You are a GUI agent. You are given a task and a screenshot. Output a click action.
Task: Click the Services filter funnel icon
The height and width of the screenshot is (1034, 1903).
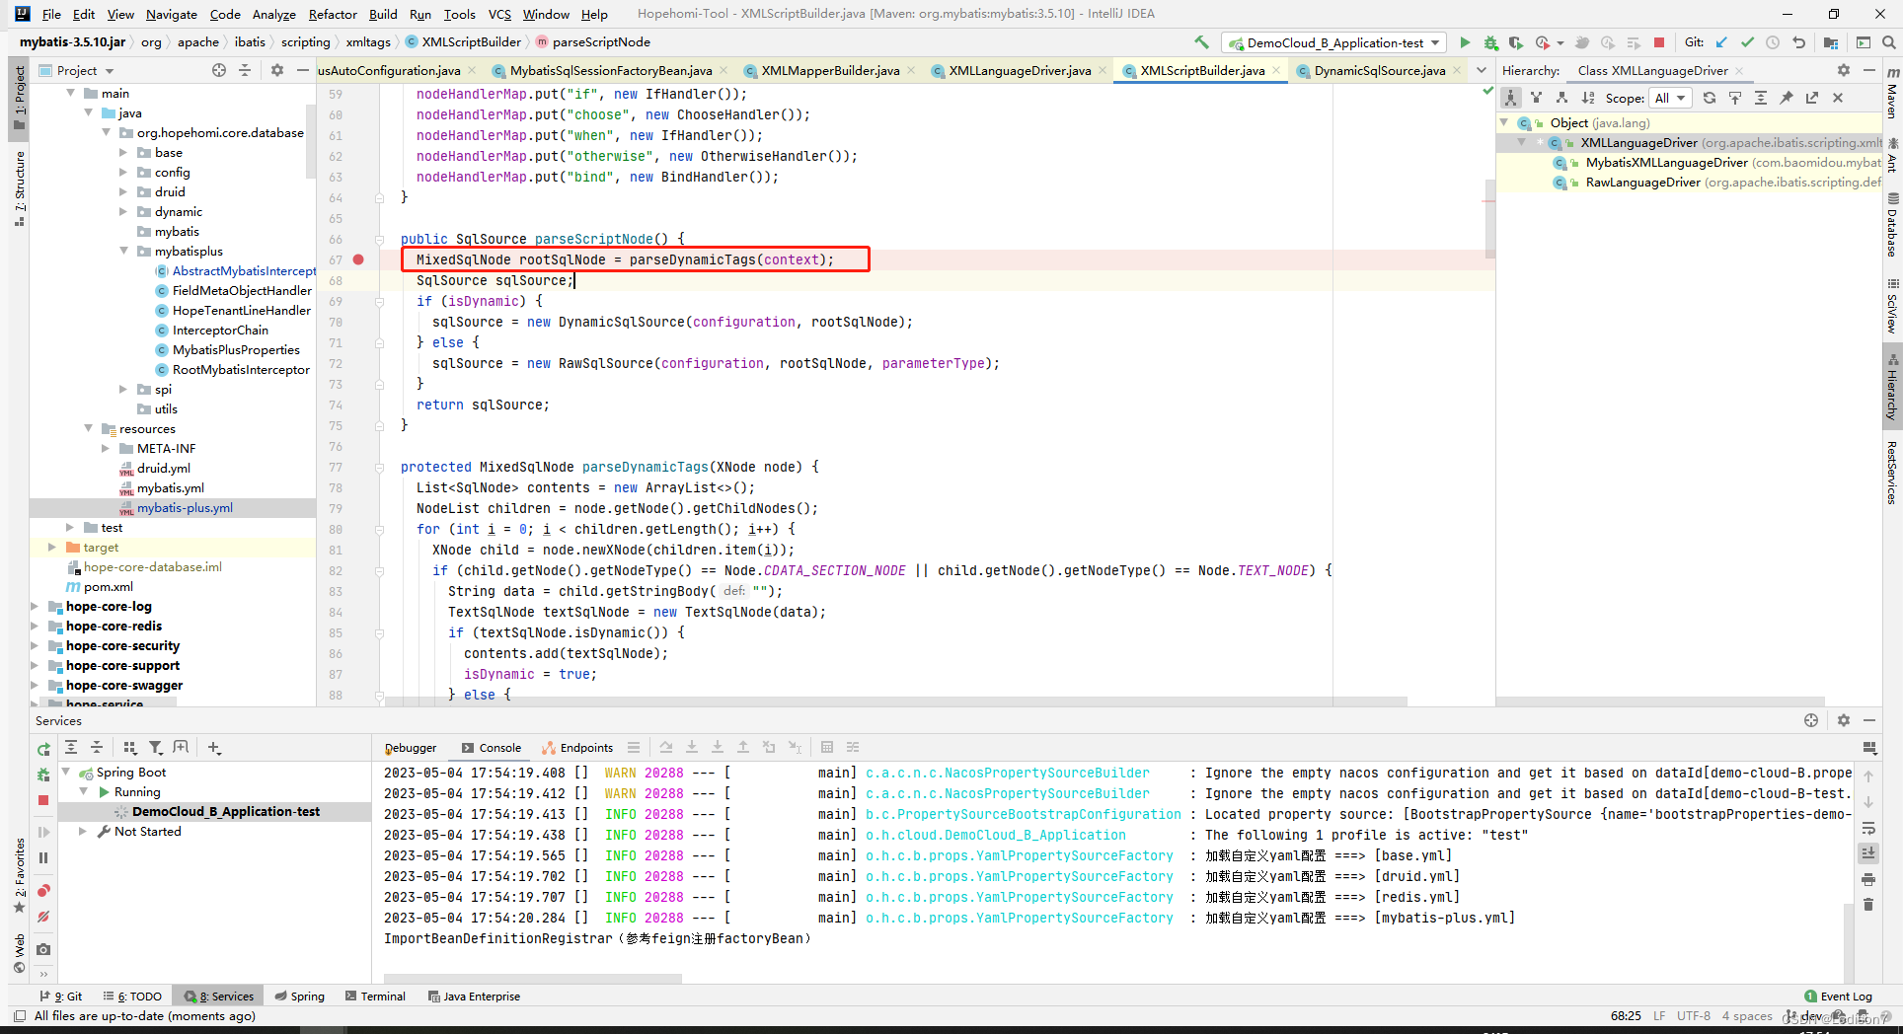tap(156, 748)
